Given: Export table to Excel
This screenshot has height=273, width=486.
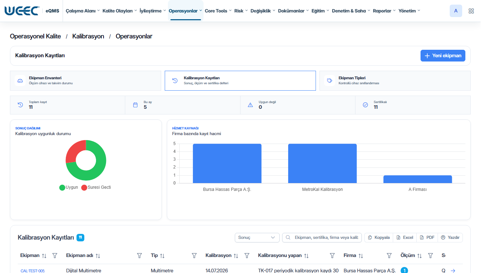Looking at the screenshot, I should tap(405, 237).
